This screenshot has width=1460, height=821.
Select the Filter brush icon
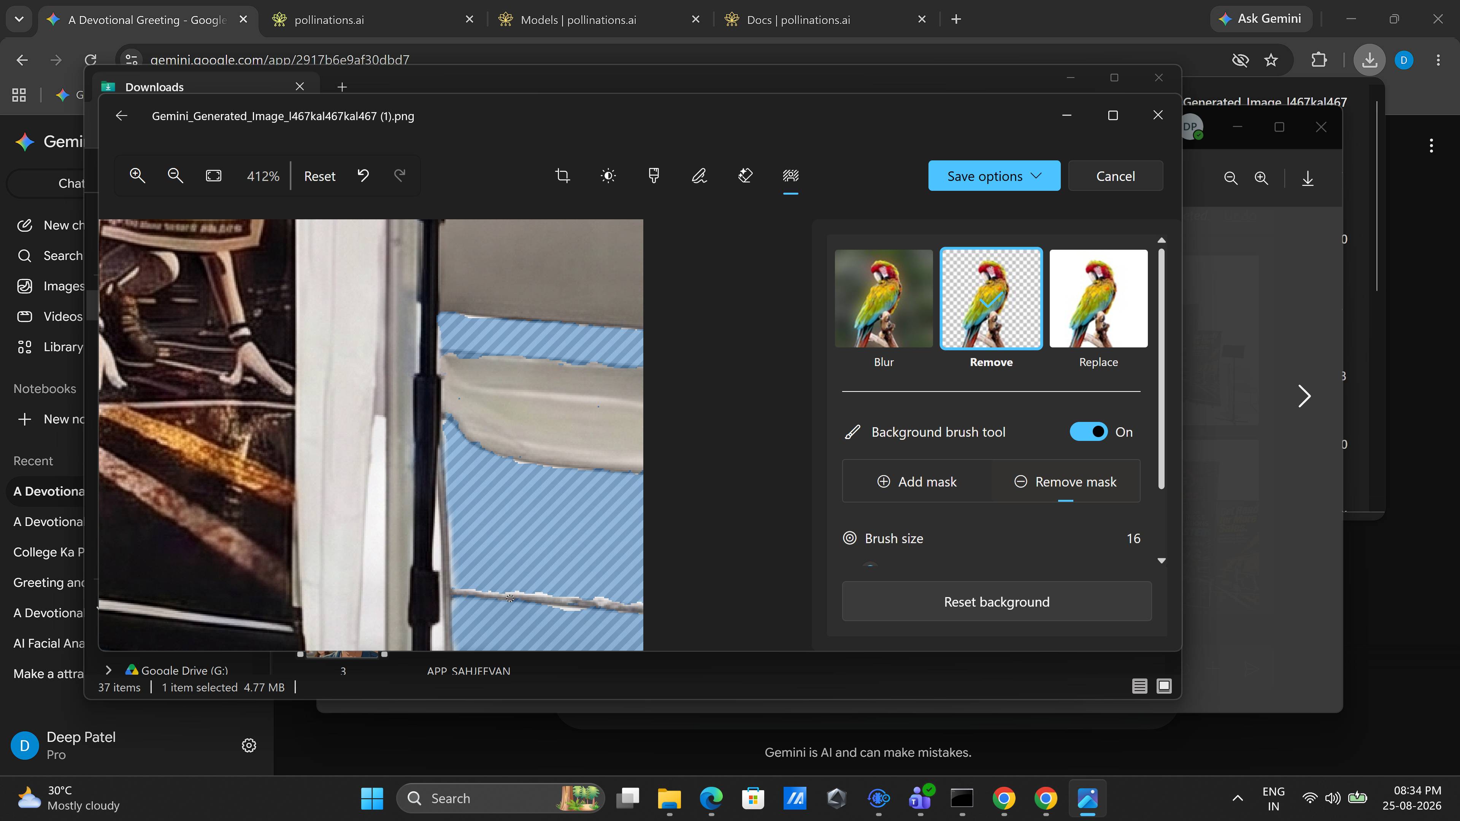[x=654, y=176]
